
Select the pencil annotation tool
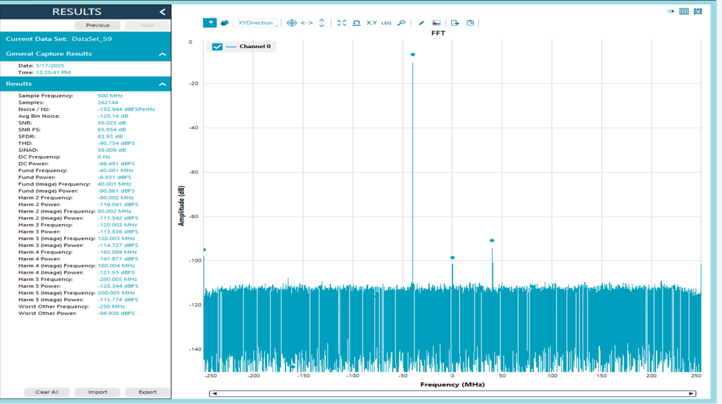click(421, 23)
